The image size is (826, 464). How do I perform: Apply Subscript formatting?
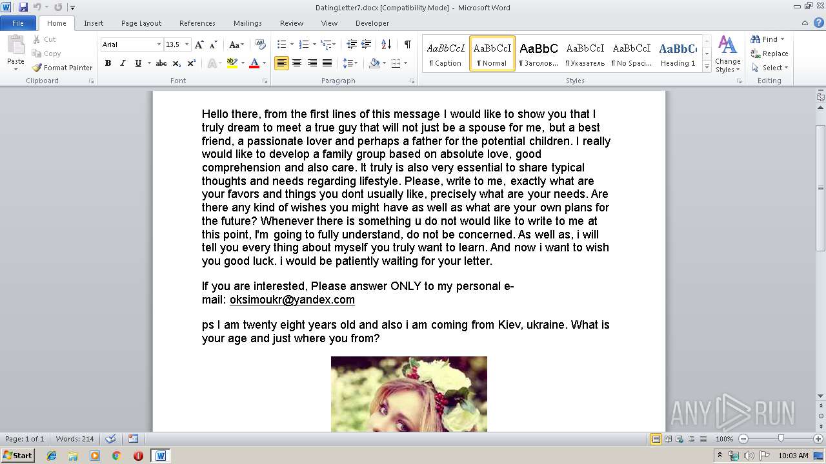[176, 63]
